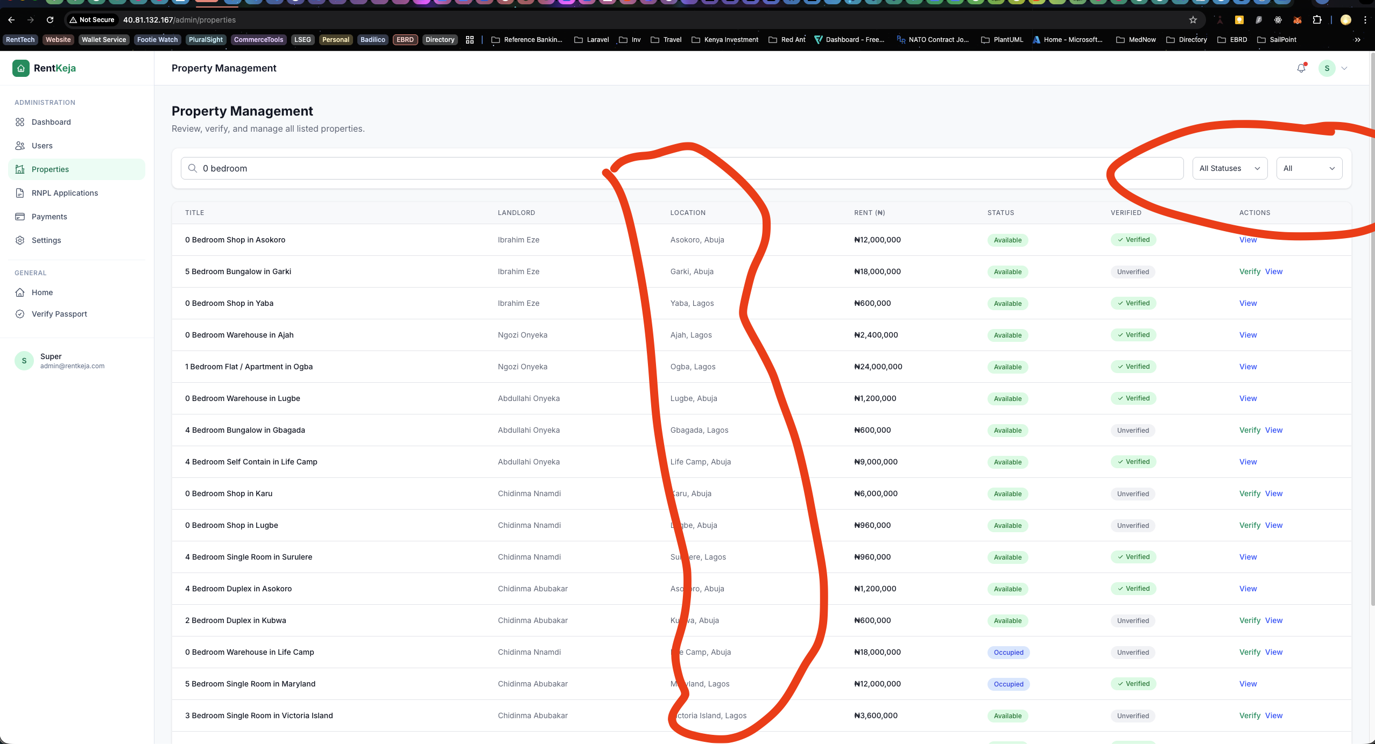Open Settings from the sidebar
1375x744 pixels.
click(46, 240)
